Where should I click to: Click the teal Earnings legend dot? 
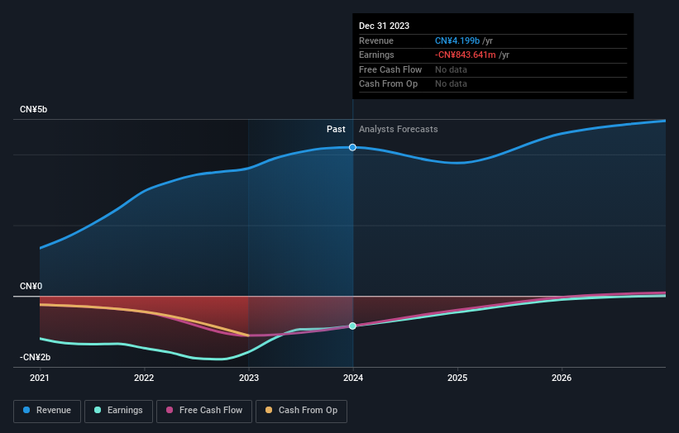[98, 410]
